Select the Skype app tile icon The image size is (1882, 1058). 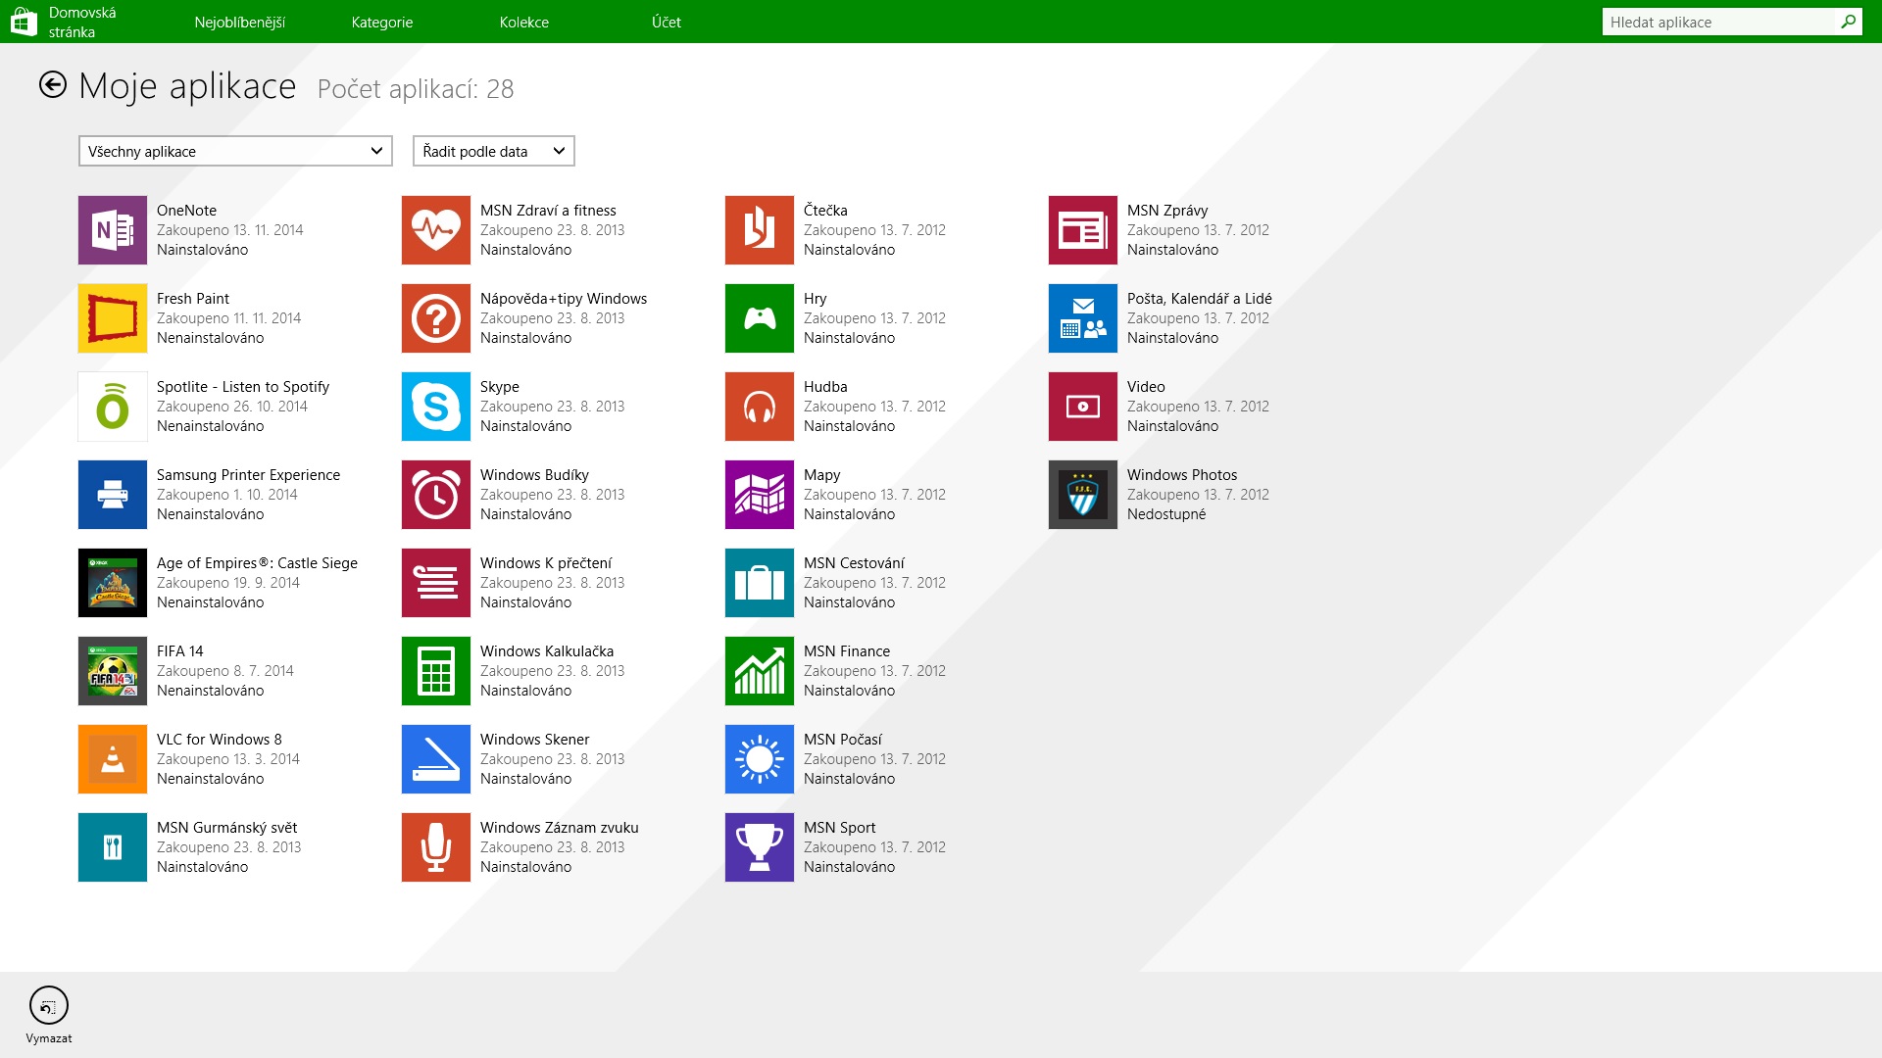click(436, 407)
